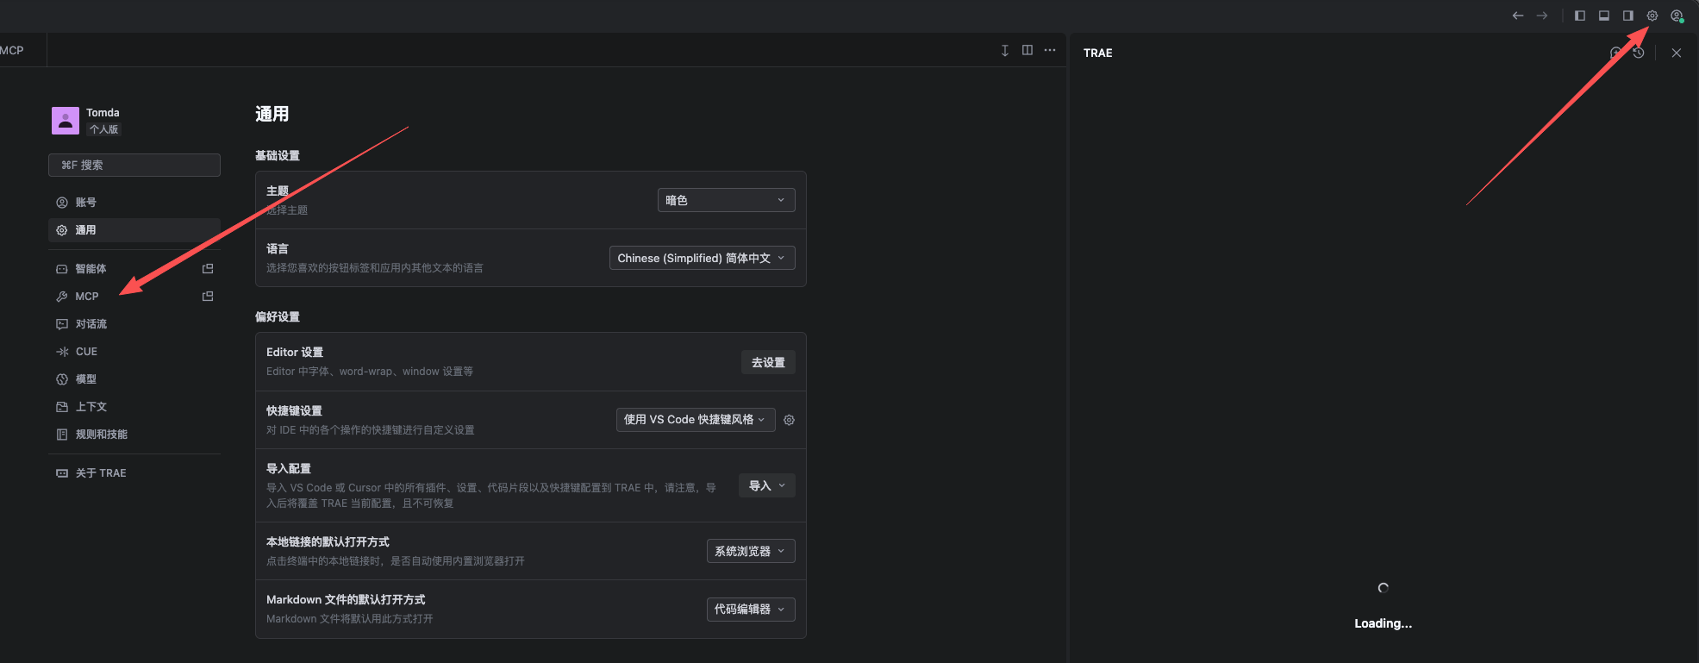
Task: Click the 通用 page heading
Action: [272, 114]
